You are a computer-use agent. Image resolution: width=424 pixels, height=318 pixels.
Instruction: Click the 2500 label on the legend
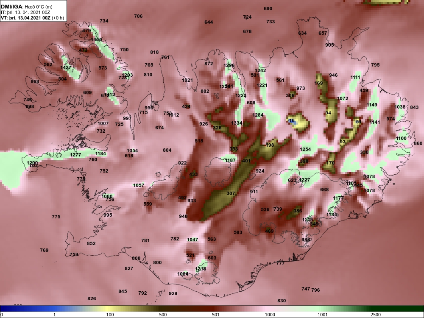click(376, 315)
